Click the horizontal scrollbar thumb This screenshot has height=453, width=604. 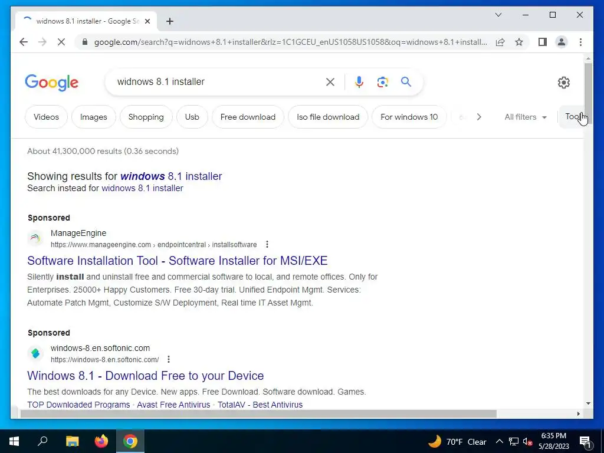pyautogui.click(x=258, y=413)
